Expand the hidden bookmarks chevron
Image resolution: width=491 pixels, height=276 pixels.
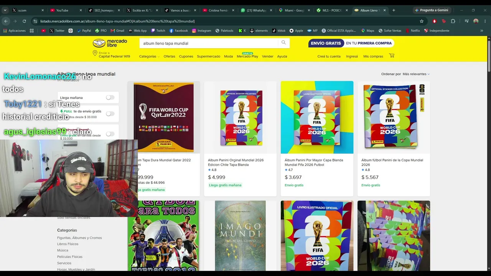(x=482, y=31)
